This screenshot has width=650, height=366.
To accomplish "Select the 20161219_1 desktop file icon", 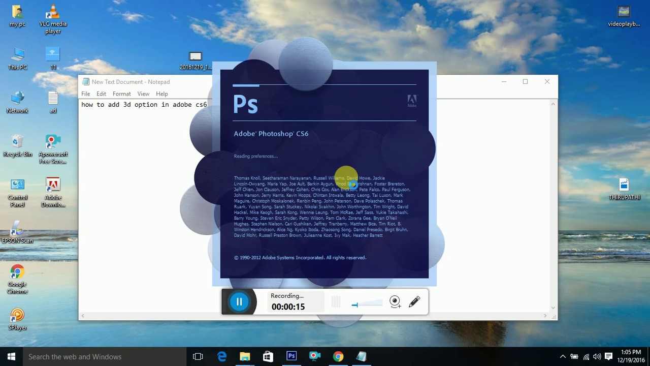I will point(196,60).
